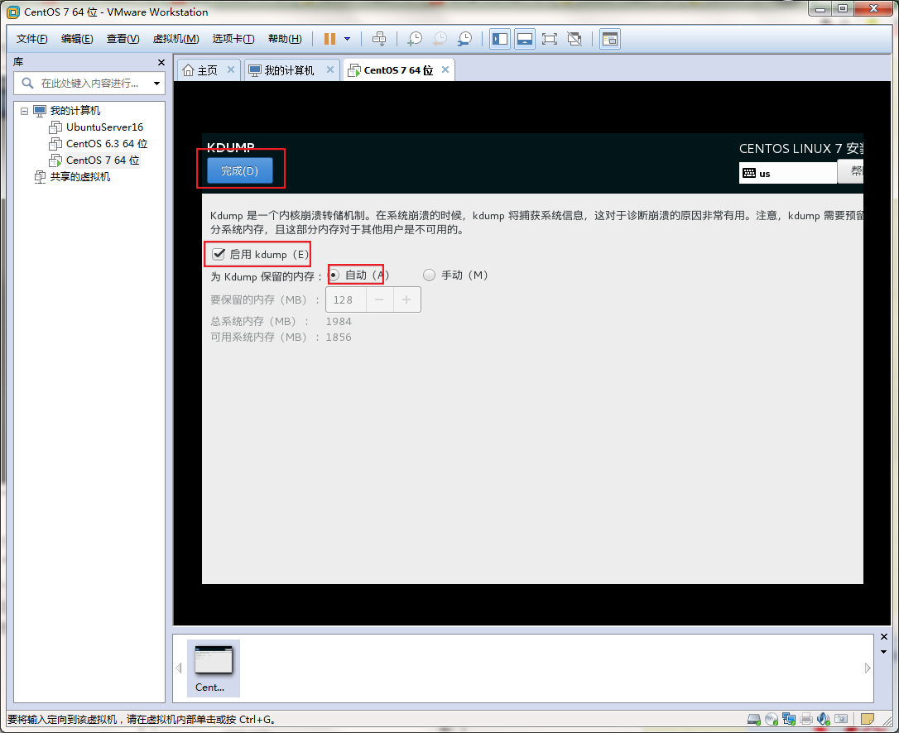Select the 手动 (M) radio option
This screenshot has width=899, height=733.
click(x=429, y=275)
